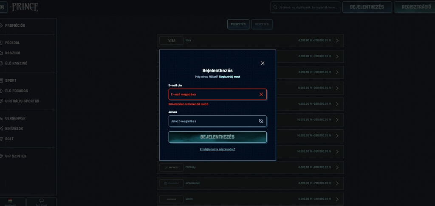Open the Elfelejtetted a jelszavadat? link
The width and height of the screenshot is (435, 206).
click(x=217, y=149)
